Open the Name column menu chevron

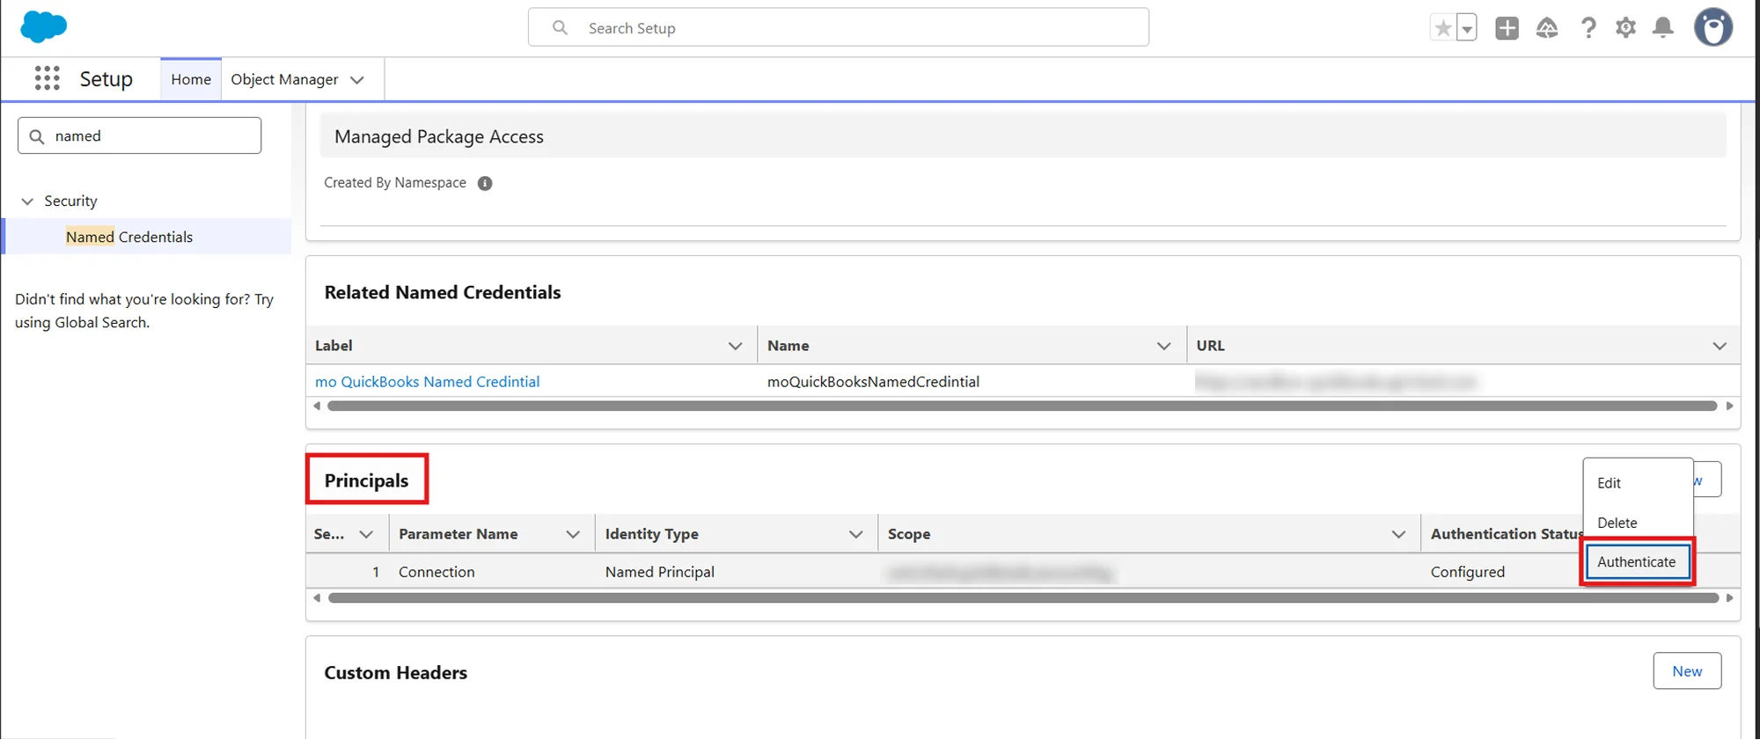[1163, 346]
